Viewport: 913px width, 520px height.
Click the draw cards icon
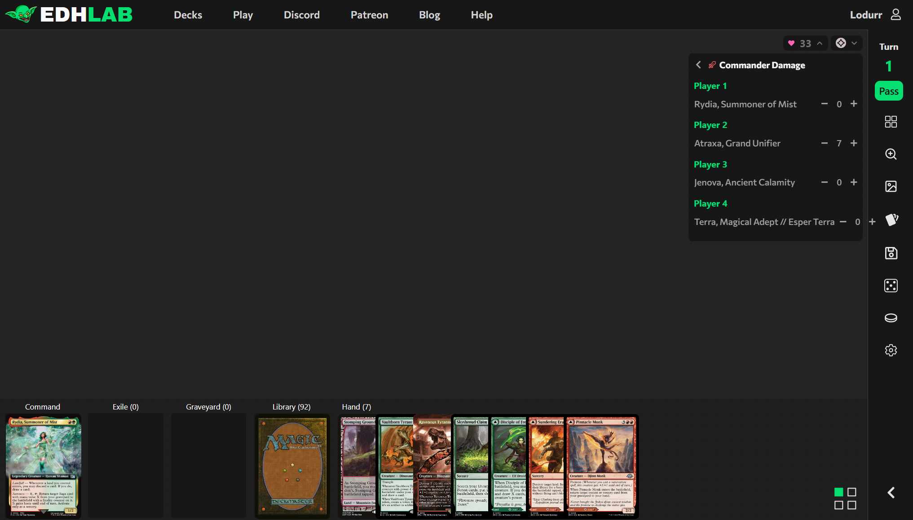(x=892, y=220)
